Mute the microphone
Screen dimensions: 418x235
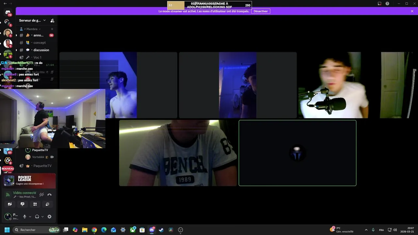click(x=24, y=216)
